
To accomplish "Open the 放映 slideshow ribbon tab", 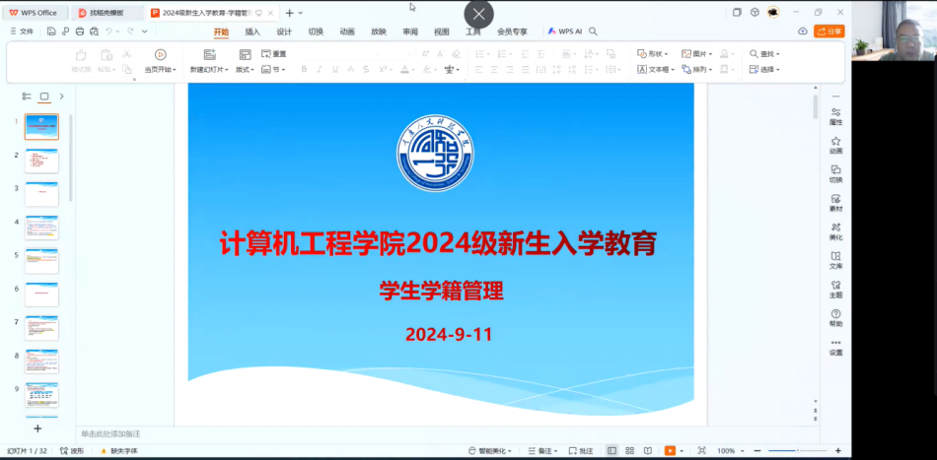I will (x=379, y=32).
